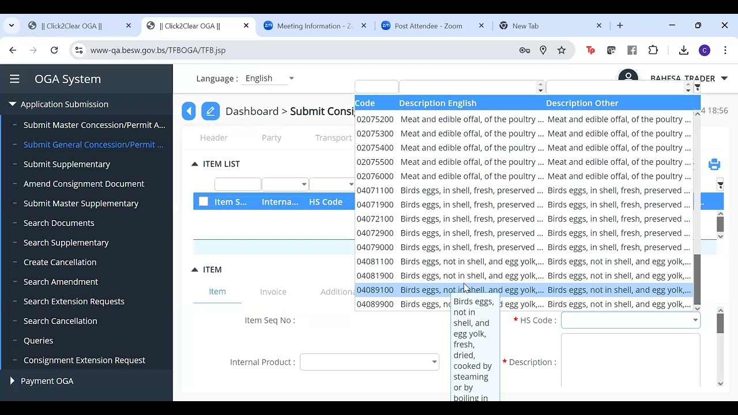Image resolution: width=738 pixels, height=415 pixels.
Task: Close the New Tab browser tab
Action: point(598,25)
